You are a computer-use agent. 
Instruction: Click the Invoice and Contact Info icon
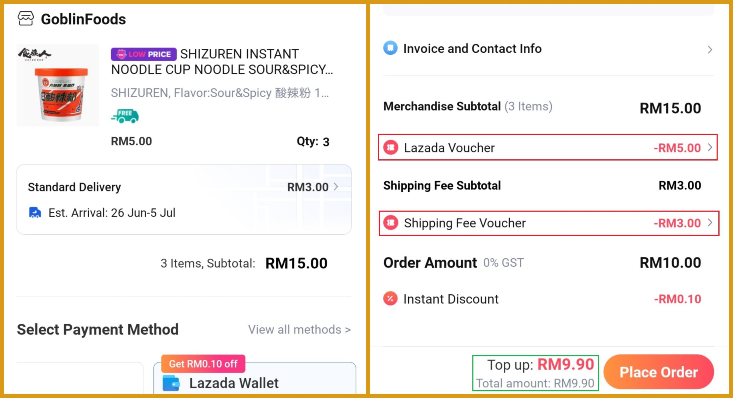click(x=390, y=48)
